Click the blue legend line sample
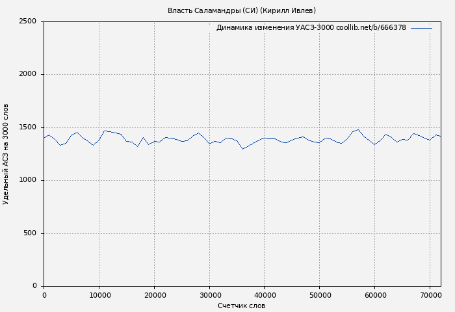This screenshot has height=312, width=455. click(421, 28)
